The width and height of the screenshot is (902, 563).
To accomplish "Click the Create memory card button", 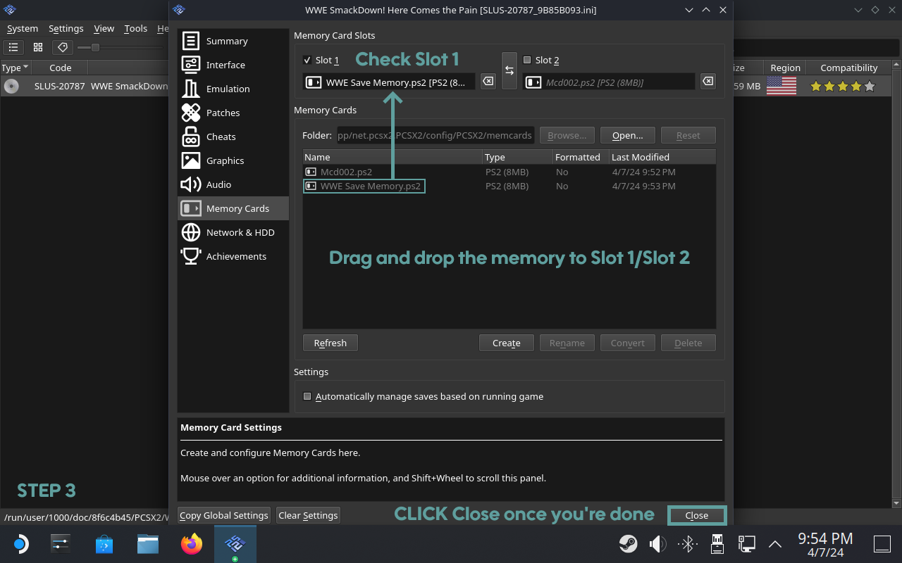I will click(506, 343).
